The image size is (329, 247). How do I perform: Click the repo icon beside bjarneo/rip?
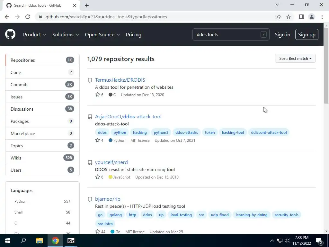tap(90, 199)
